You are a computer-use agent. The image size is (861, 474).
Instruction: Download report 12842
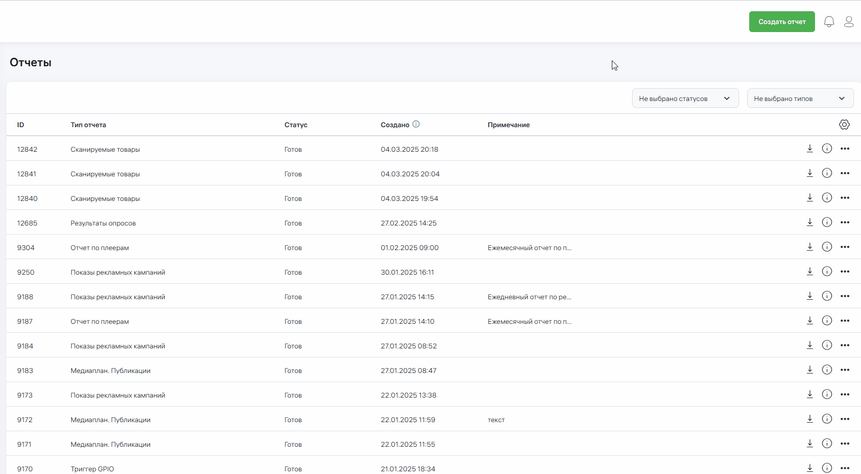click(810, 149)
